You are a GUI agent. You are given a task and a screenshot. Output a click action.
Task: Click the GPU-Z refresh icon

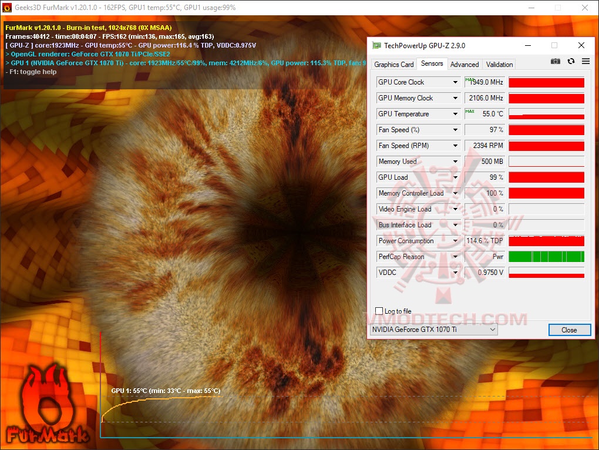[571, 61]
